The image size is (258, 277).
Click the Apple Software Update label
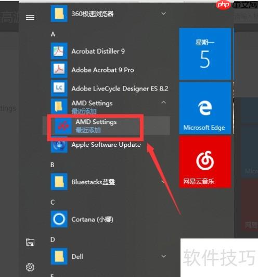point(106,145)
